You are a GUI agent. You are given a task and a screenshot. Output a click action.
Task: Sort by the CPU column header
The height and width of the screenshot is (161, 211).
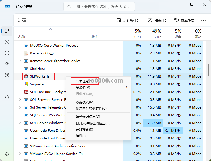coord(133,34)
